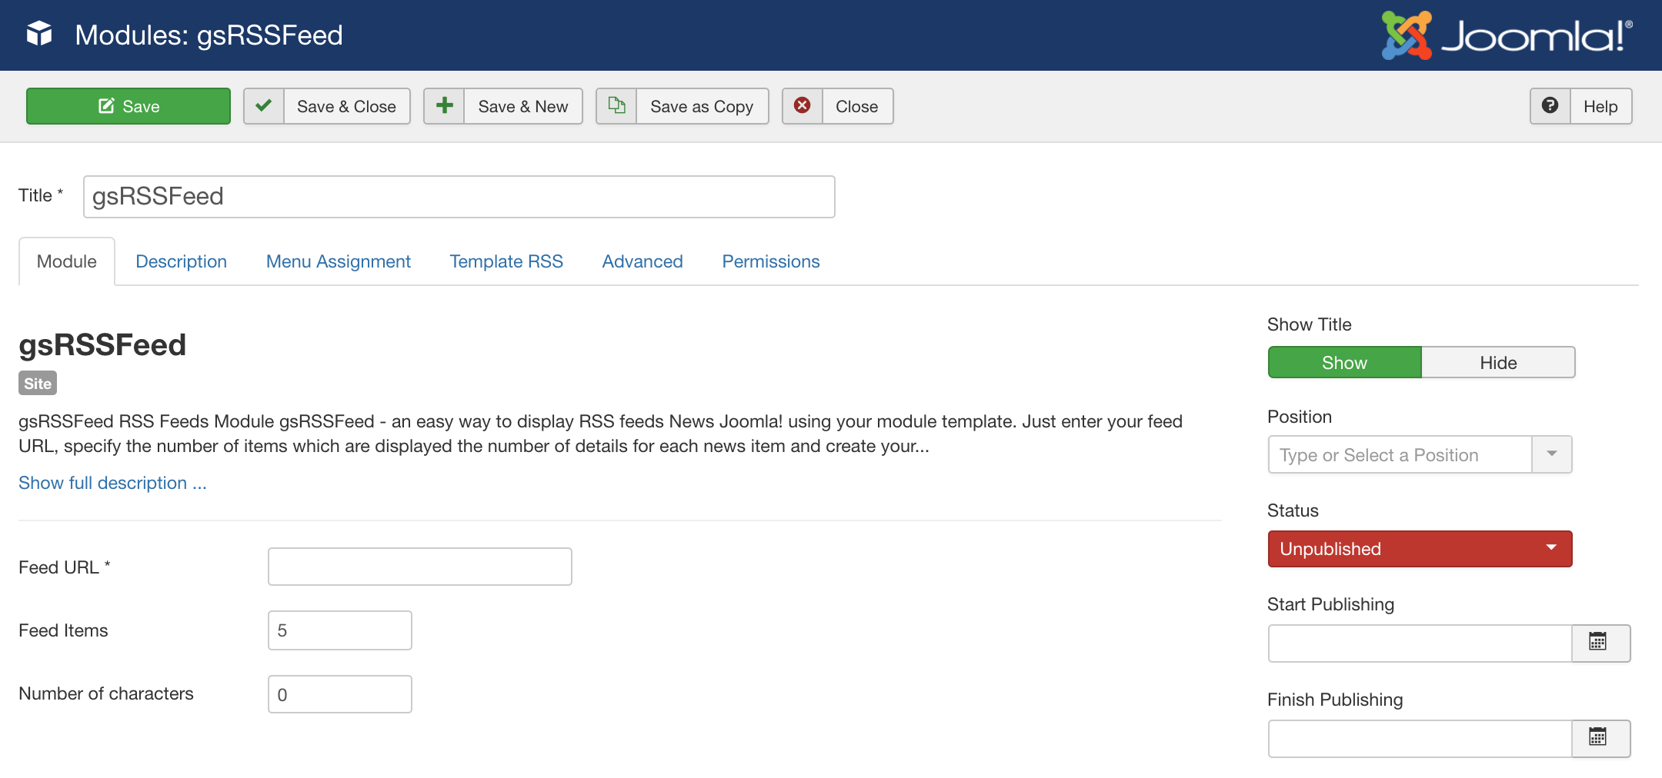This screenshot has height=778, width=1662.
Task: Switch to the Description tab
Action: click(182, 261)
